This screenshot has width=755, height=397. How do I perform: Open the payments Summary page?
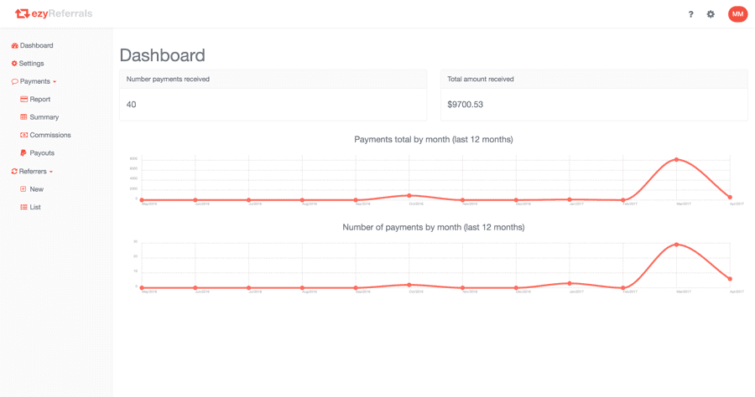point(44,117)
